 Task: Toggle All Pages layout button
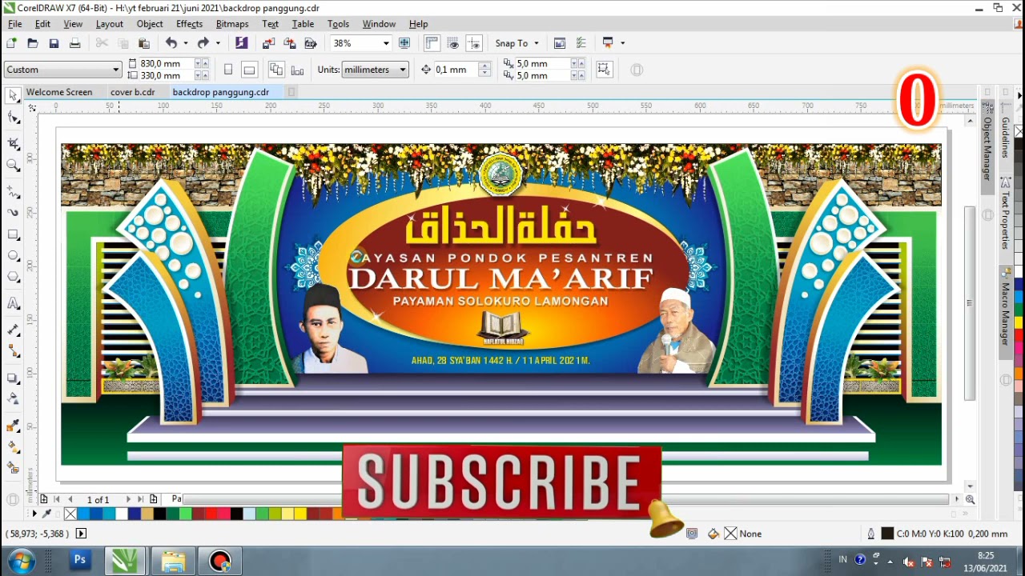pyautogui.click(x=276, y=70)
